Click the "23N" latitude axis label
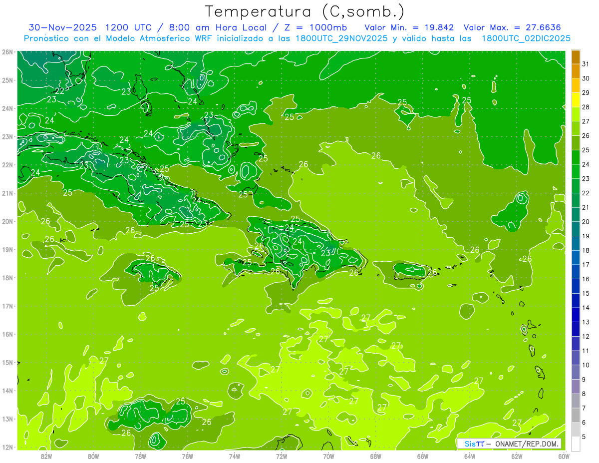The image size is (599, 463). click(x=7, y=136)
